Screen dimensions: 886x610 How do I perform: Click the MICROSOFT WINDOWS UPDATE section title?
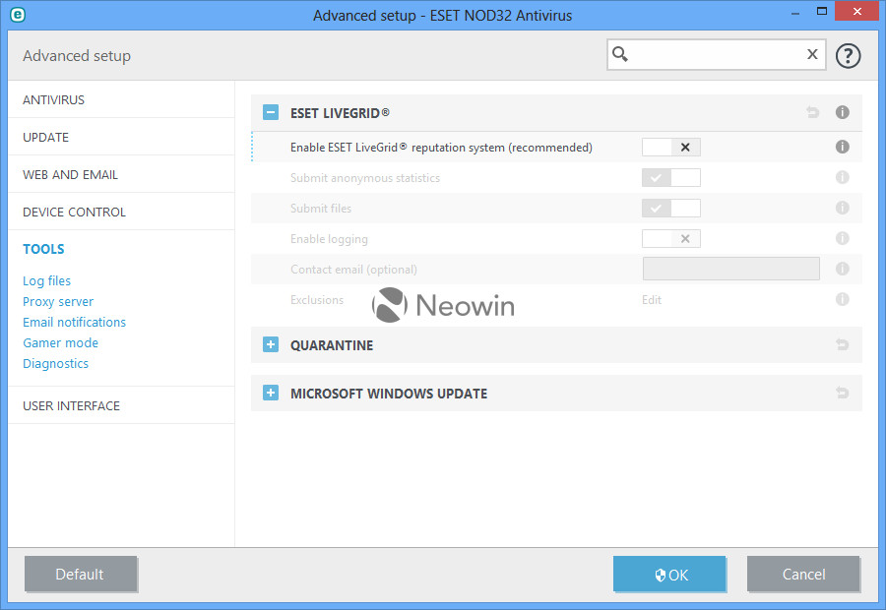(x=389, y=394)
